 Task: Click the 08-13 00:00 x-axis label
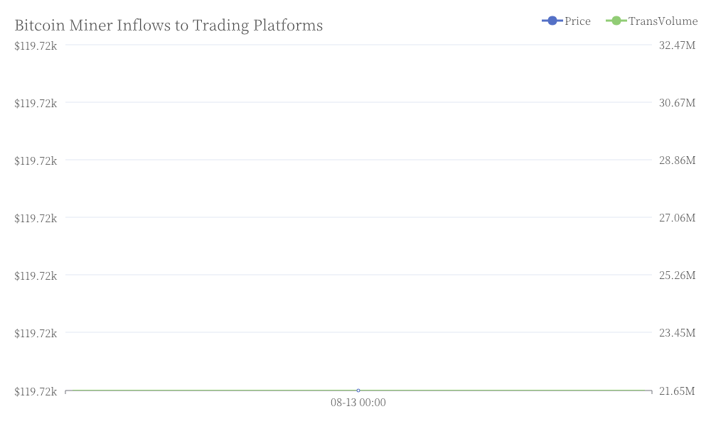tap(358, 403)
